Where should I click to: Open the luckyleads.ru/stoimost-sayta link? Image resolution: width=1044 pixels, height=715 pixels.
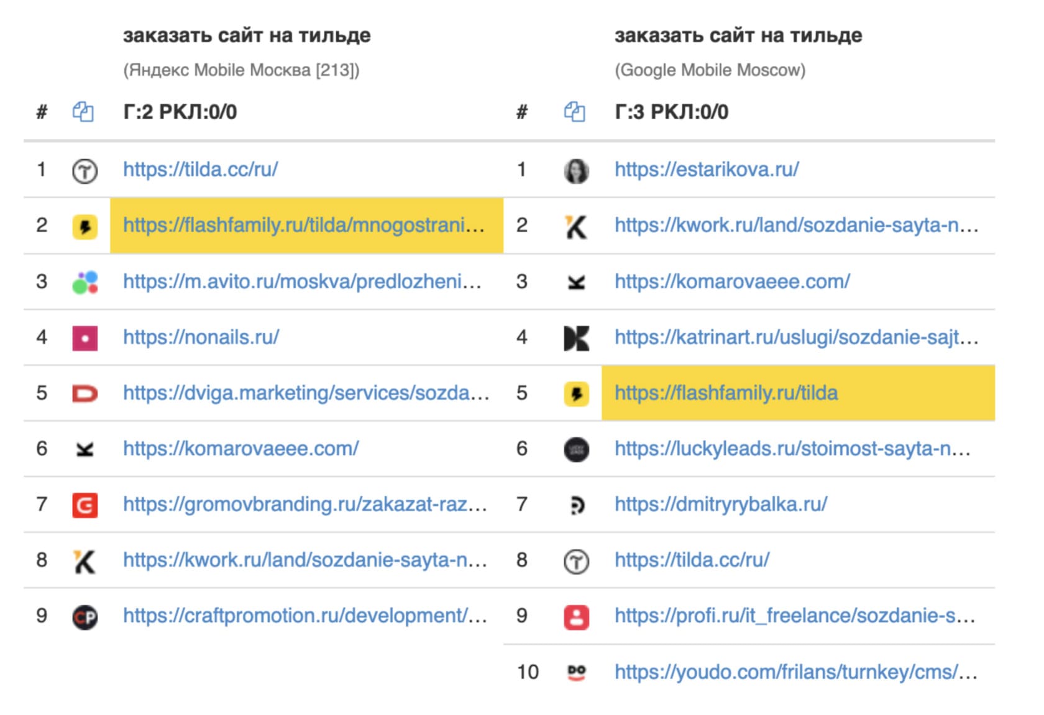[x=792, y=449]
